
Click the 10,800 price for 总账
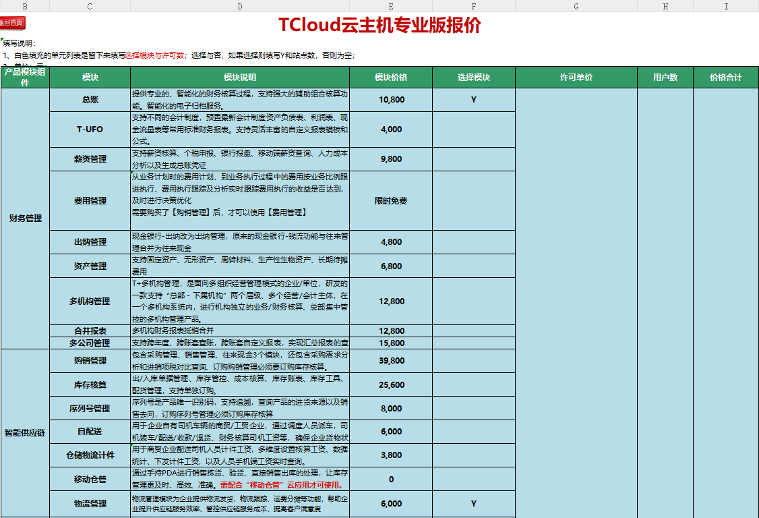point(391,100)
